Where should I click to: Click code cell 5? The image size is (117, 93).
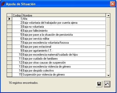(17, 35)
